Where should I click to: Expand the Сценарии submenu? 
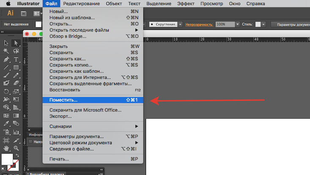[x=93, y=127]
